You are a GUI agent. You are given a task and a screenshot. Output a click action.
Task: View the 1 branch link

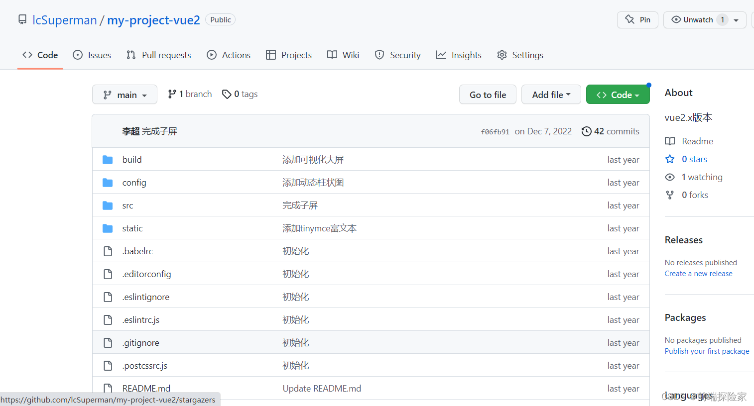pyautogui.click(x=190, y=94)
